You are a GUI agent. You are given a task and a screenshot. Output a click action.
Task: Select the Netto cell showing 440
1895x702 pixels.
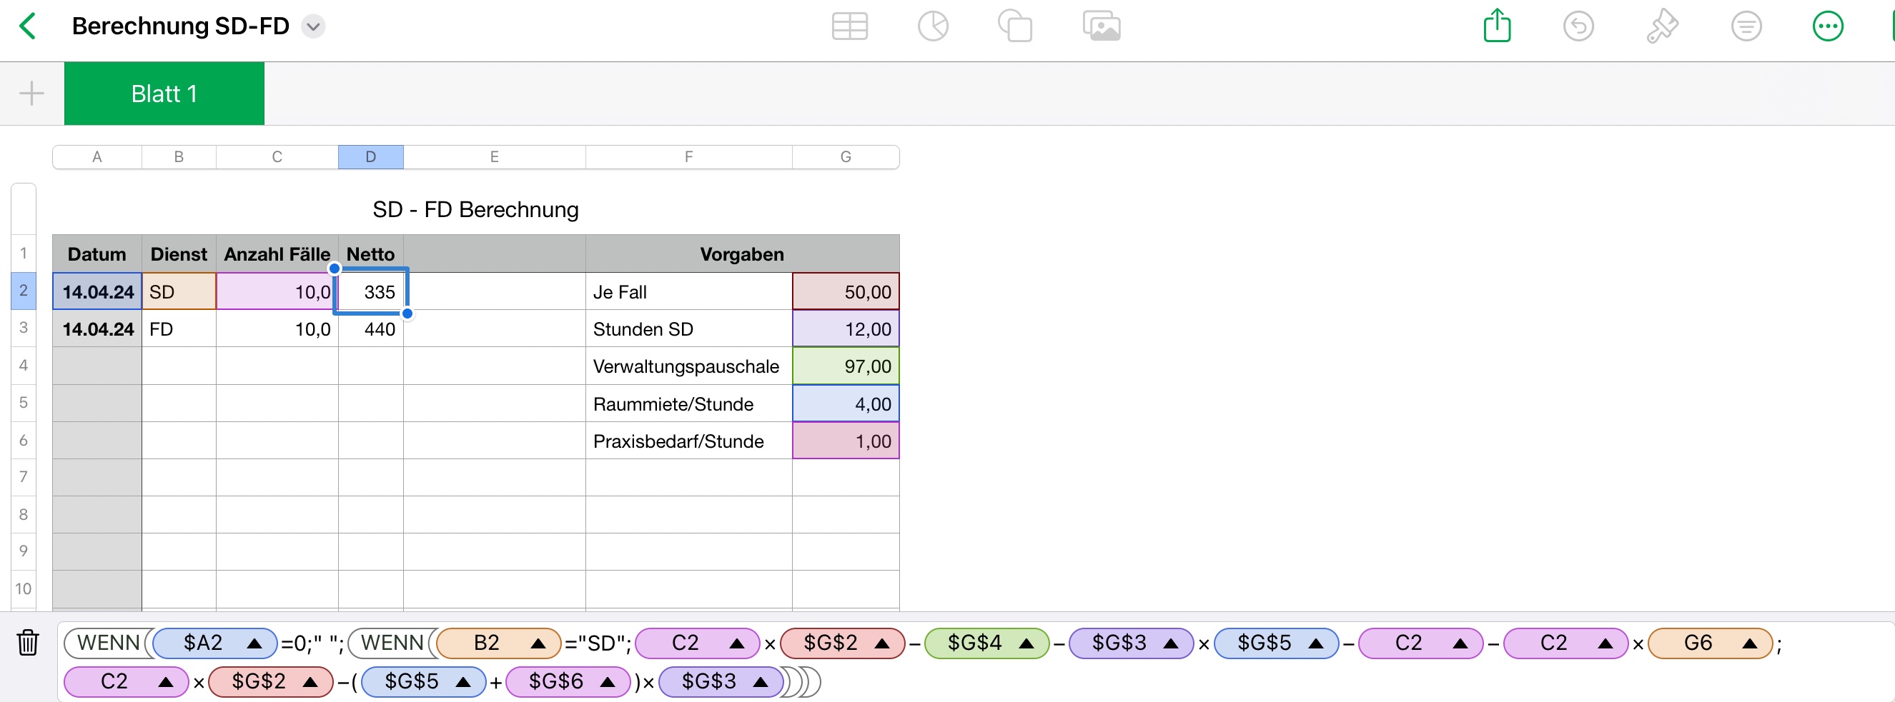pyautogui.click(x=371, y=329)
